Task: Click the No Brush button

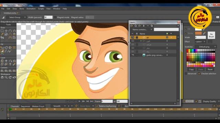Action: (x=211, y=35)
